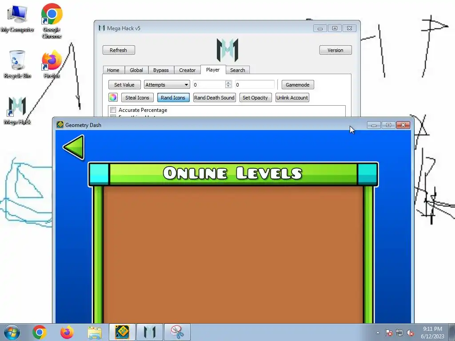Maximize the Geometry Dash window
Screen dimensions: 455x341
(x=388, y=125)
